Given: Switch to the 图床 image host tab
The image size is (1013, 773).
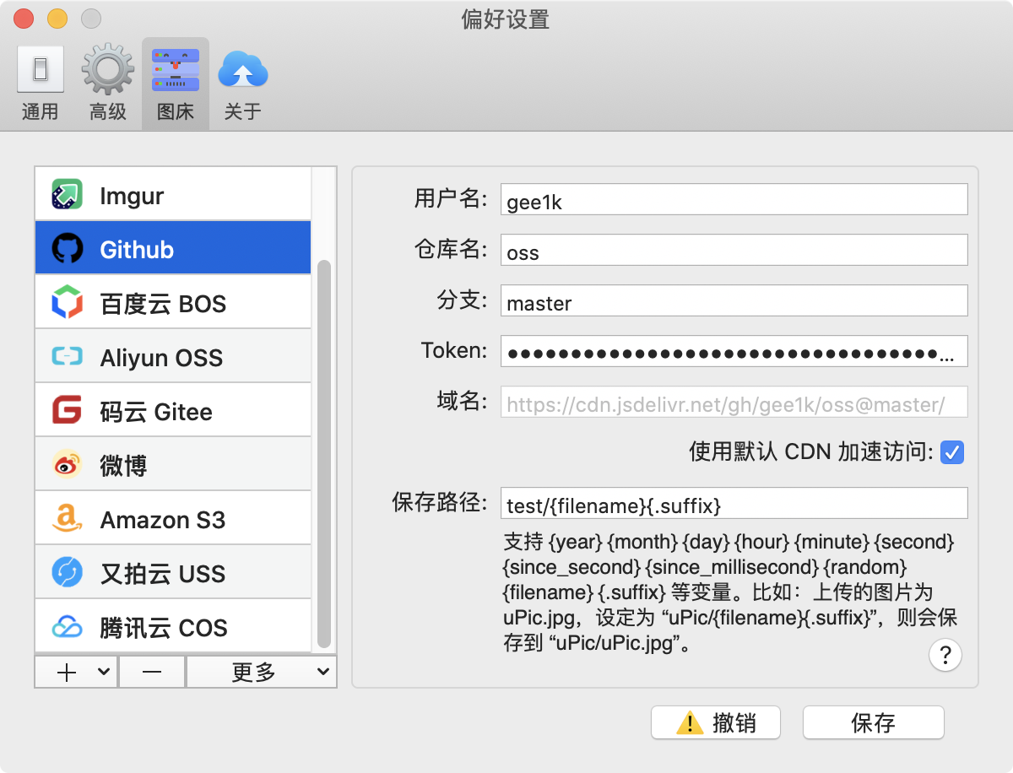Looking at the screenshot, I should pyautogui.click(x=175, y=83).
